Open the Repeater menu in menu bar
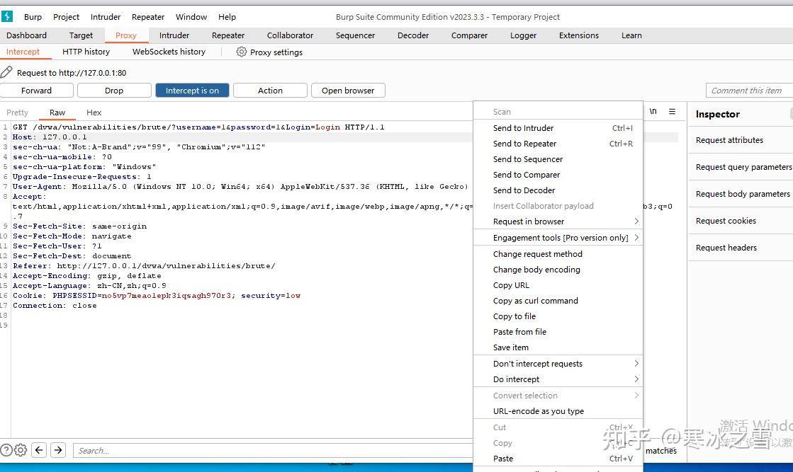The image size is (793, 472). [x=147, y=17]
